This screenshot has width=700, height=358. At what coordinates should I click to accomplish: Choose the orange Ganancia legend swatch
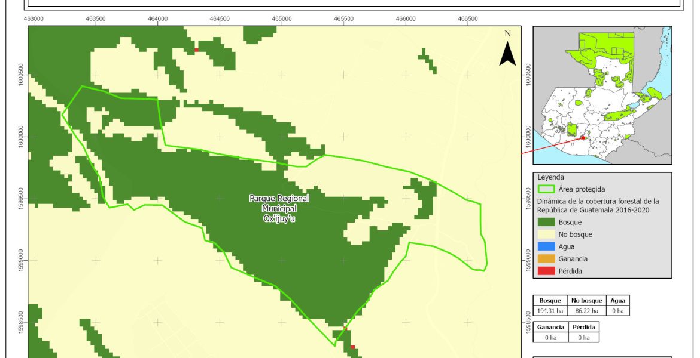pyautogui.click(x=546, y=259)
